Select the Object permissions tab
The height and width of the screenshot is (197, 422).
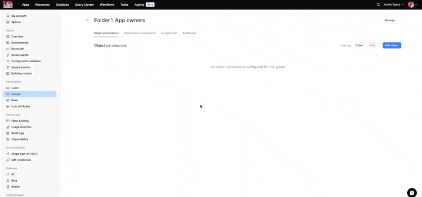(x=107, y=33)
